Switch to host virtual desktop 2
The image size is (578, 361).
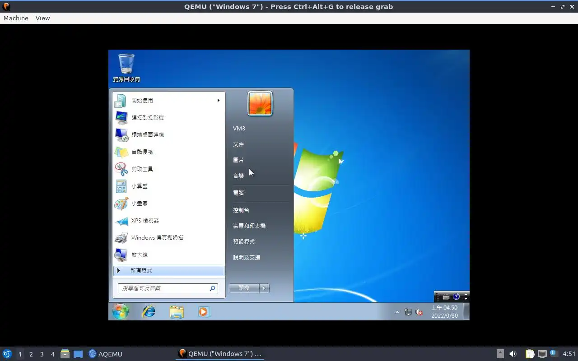[31, 354]
